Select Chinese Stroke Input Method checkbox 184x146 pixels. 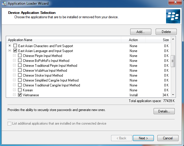pyautogui.click(x=20, y=75)
